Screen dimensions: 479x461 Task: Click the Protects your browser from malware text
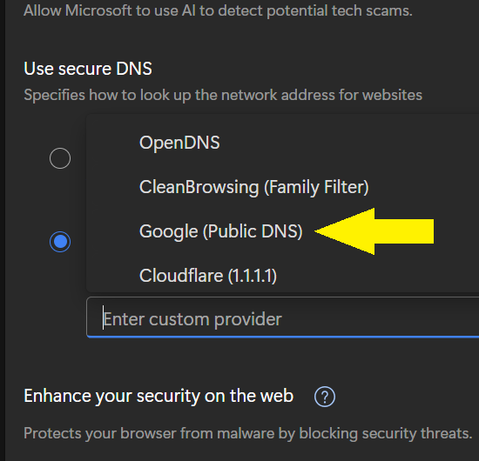click(248, 433)
